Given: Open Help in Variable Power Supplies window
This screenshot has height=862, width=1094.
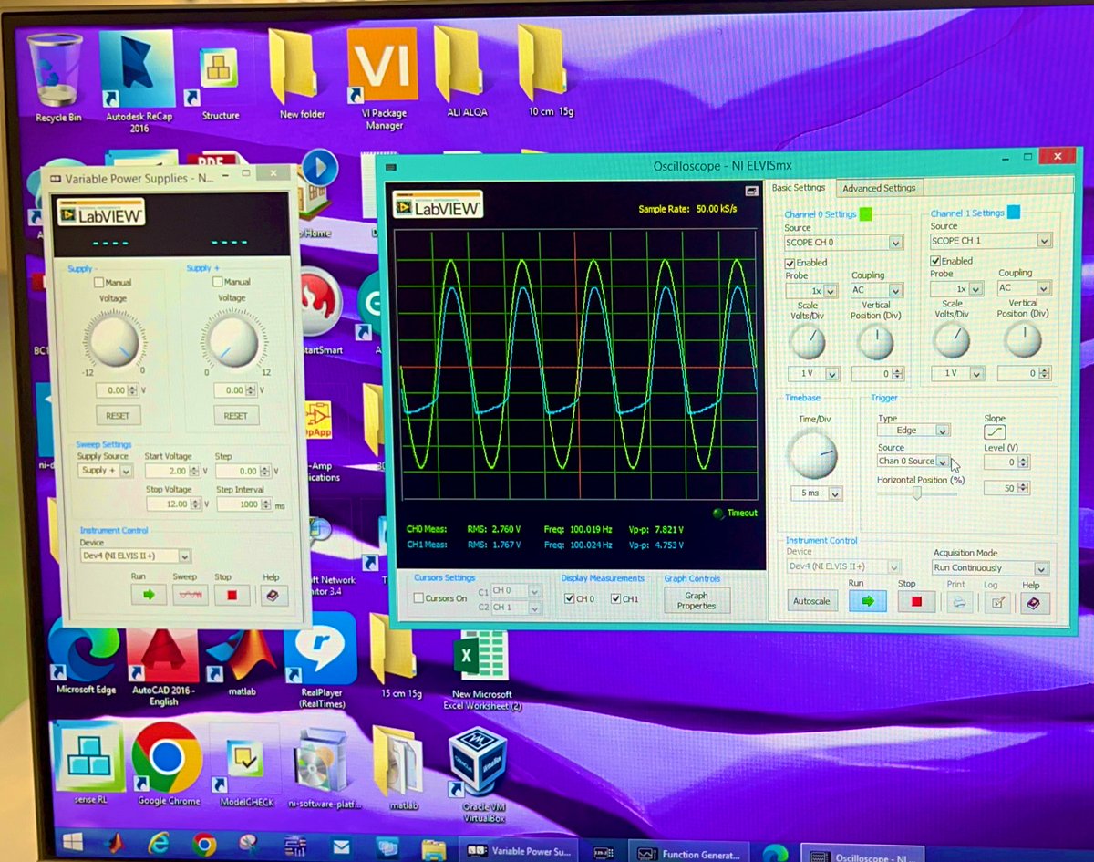Looking at the screenshot, I should (x=273, y=595).
